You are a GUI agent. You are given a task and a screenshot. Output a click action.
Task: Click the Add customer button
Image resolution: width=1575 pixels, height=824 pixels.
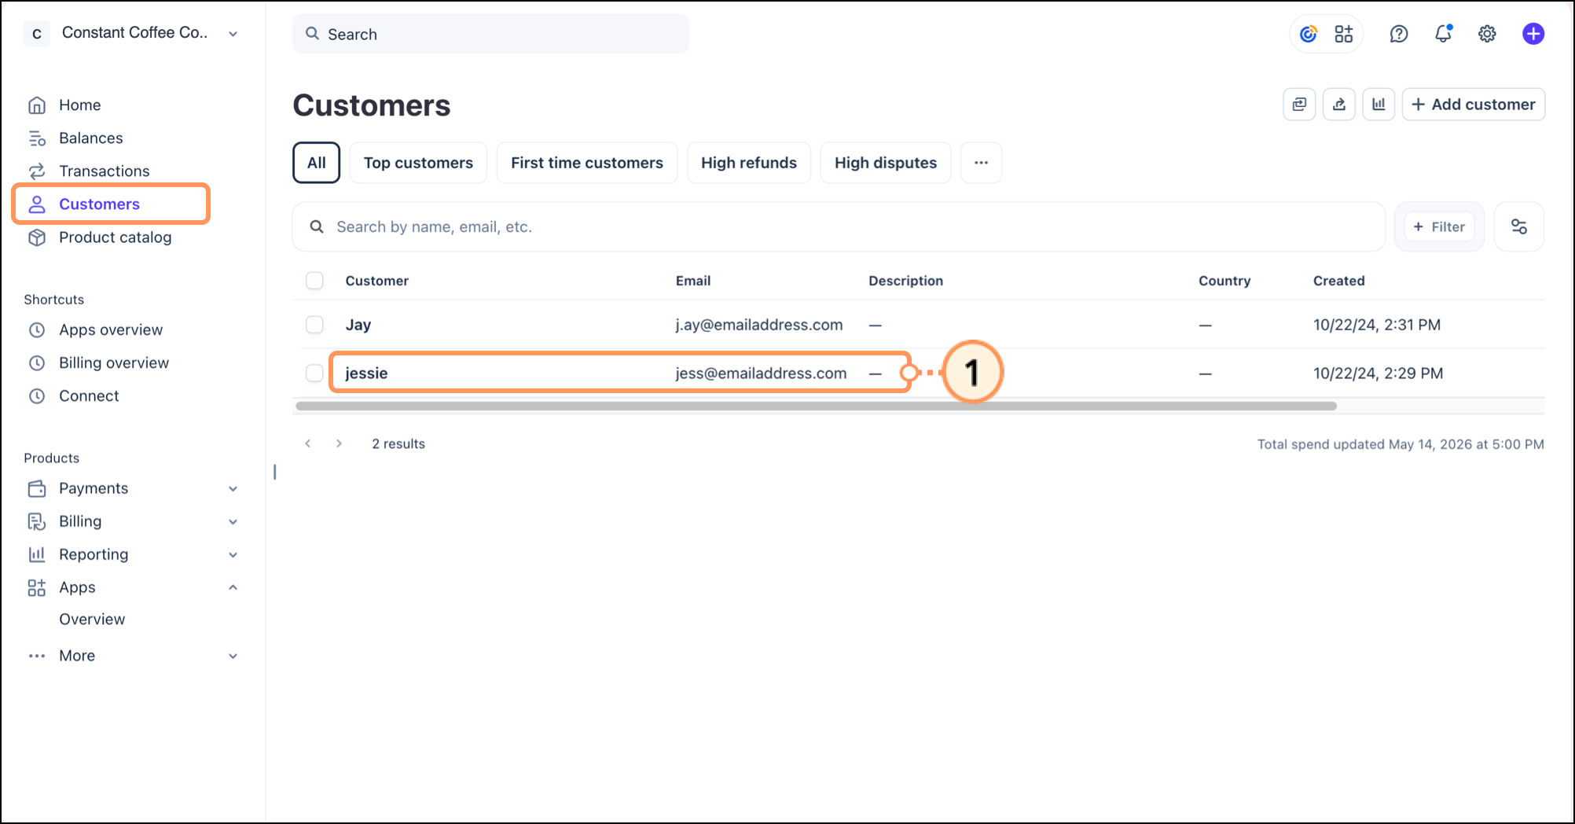point(1474,105)
